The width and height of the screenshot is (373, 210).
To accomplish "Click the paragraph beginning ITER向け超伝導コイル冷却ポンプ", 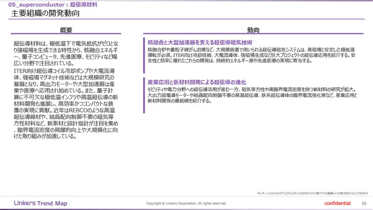I will [x=66, y=103].
